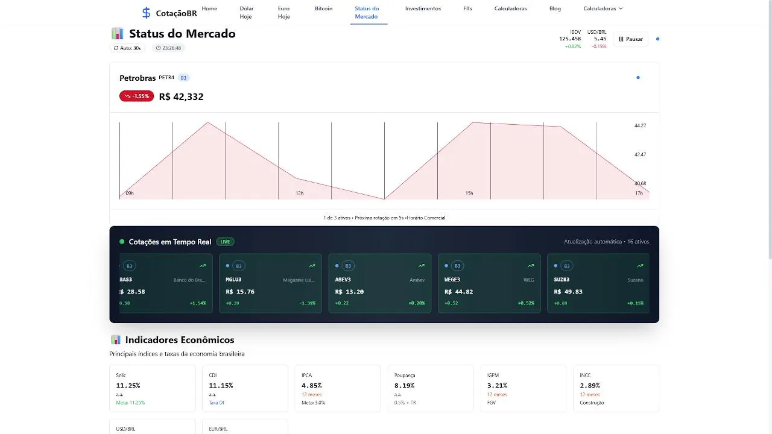Image resolution: width=772 pixels, height=434 pixels.
Task: Click the CotaçãoBR dollar logo icon
Action: (146, 13)
